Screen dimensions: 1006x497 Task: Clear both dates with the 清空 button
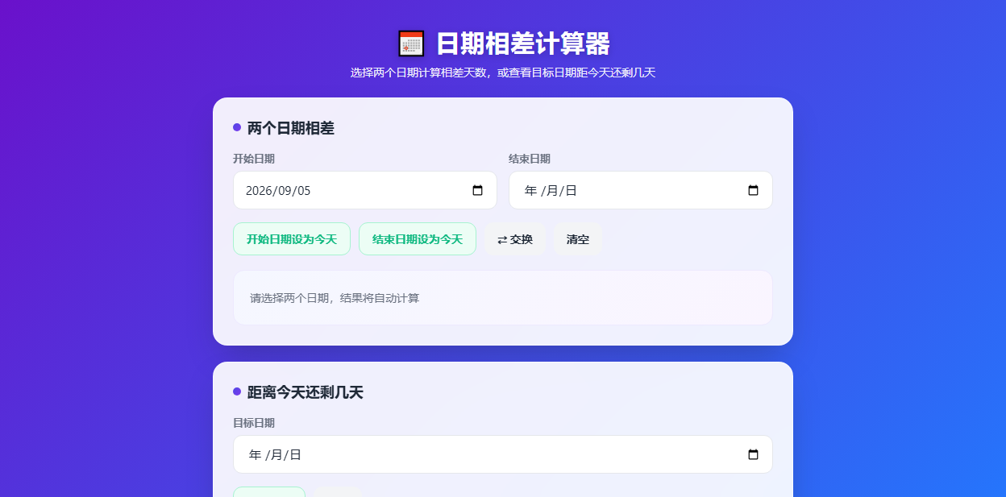(x=578, y=238)
